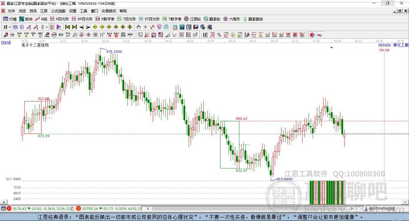This screenshot has height=221, width=409.
Task: Select the crosshair cursor tool
Action: tap(145, 27)
